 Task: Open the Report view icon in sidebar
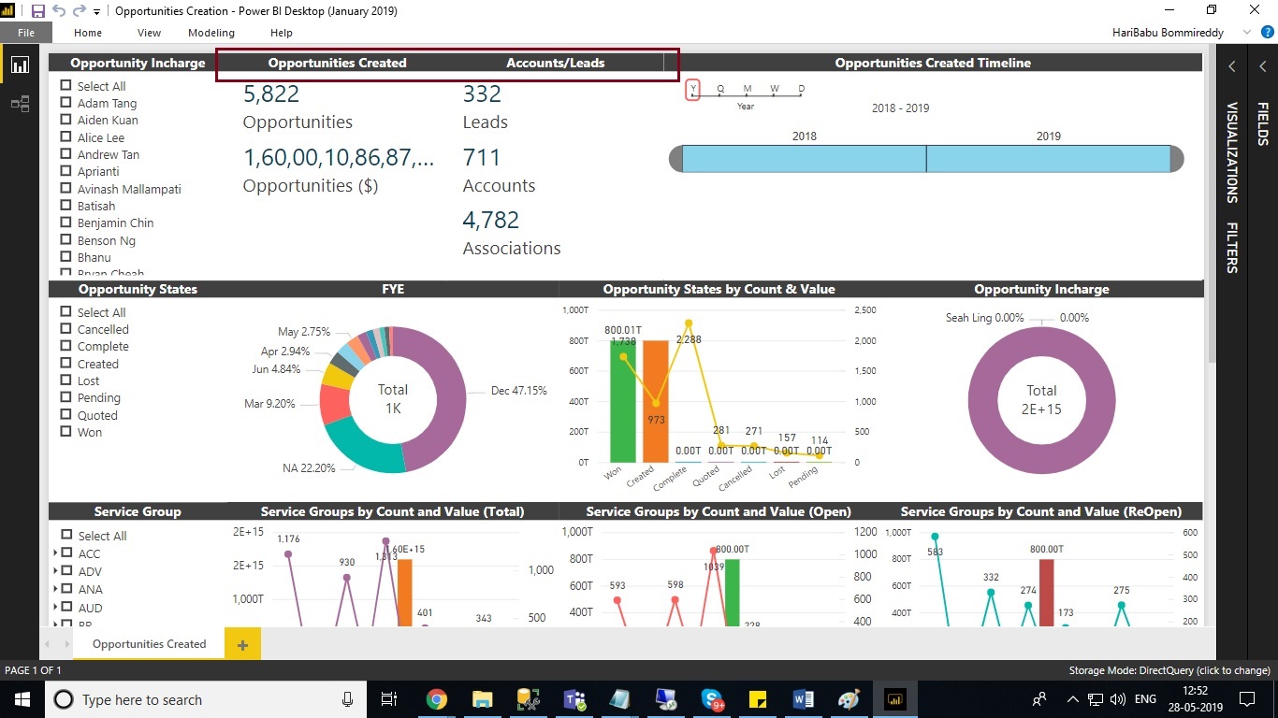[x=20, y=65]
